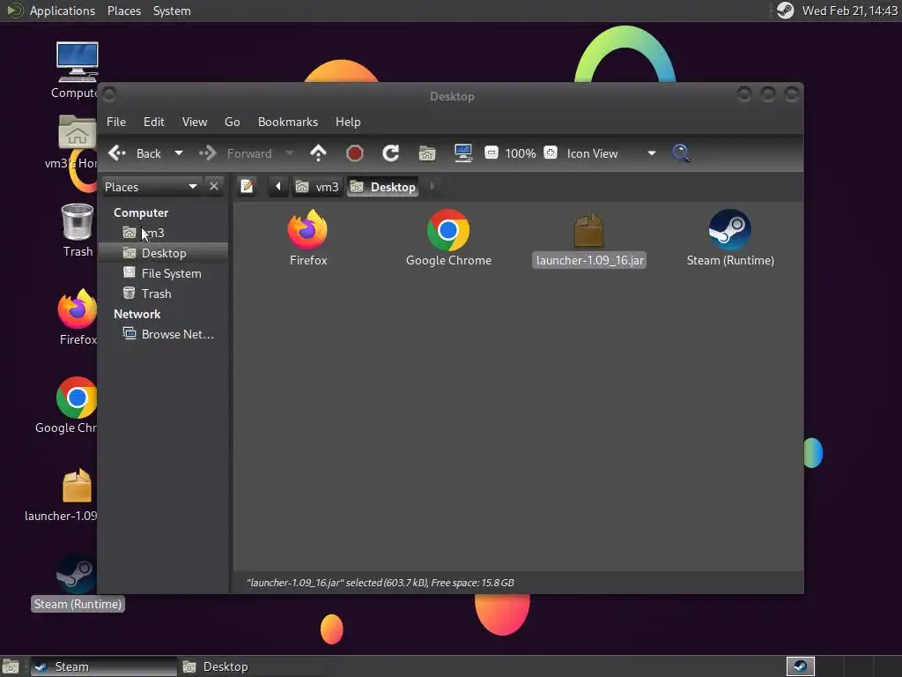Viewport: 902px width, 677px height.
Task: Toggle the text location entry pencil icon
Action: coord(248,187)
